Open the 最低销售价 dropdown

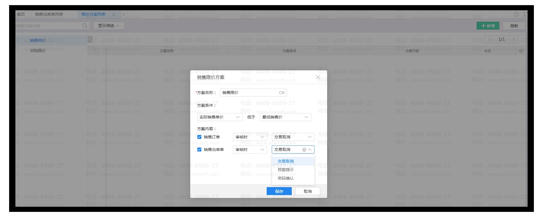click(x=285, y=117)
